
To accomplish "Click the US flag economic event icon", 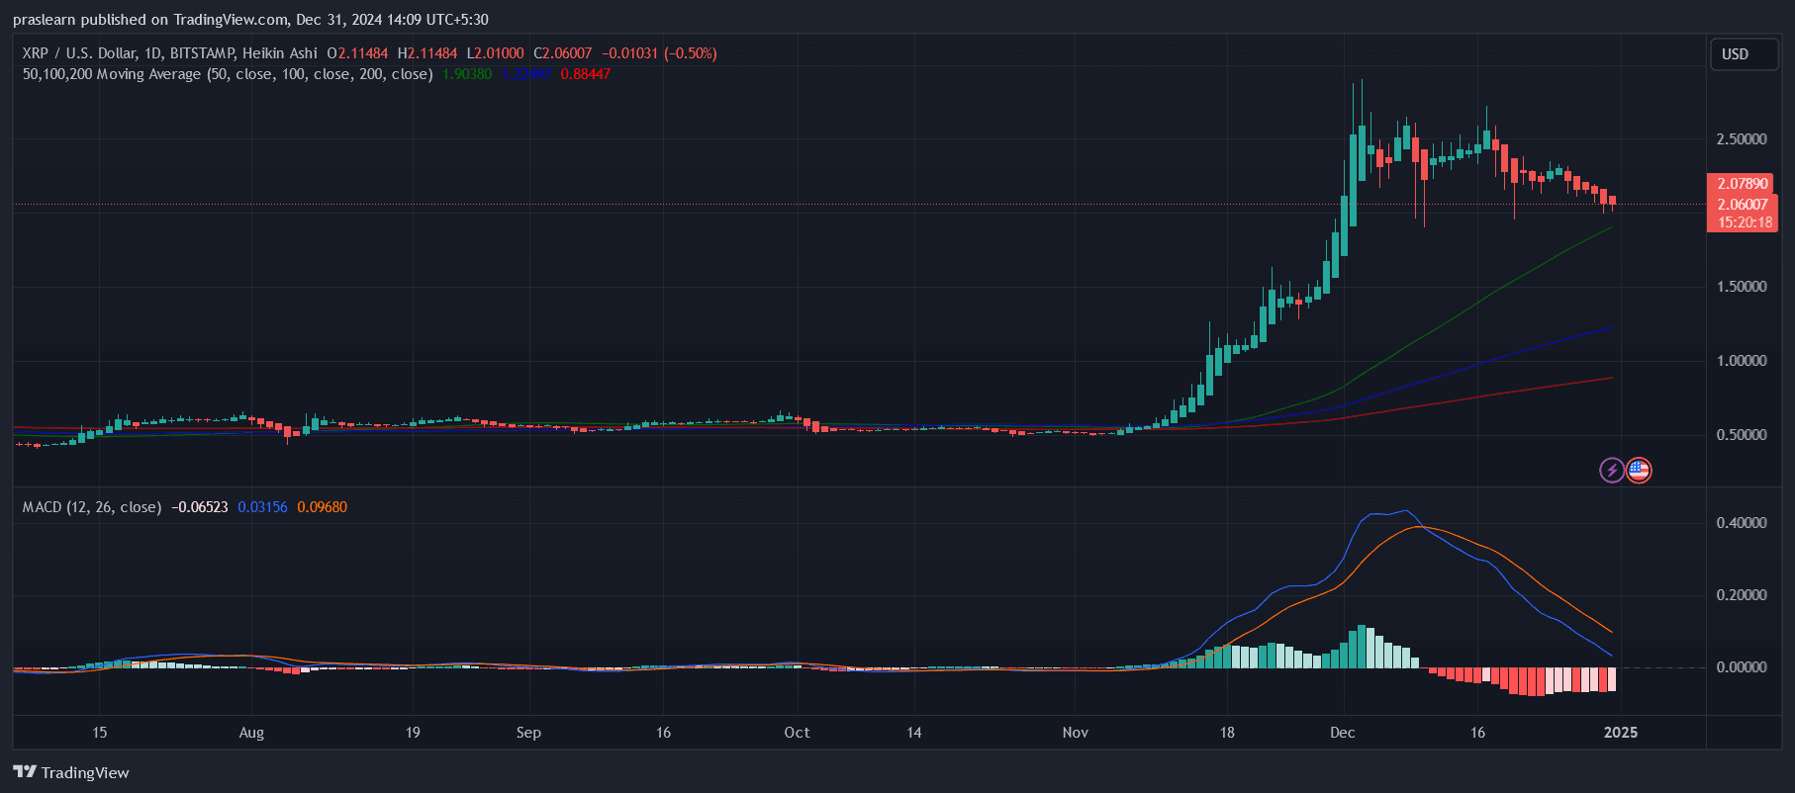I will click(1639, 470).
